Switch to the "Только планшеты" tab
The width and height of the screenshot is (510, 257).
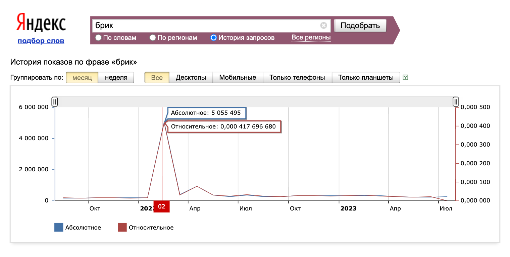pos(366,78)
